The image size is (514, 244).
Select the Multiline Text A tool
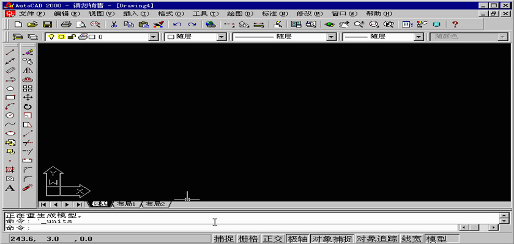[10, 188]
